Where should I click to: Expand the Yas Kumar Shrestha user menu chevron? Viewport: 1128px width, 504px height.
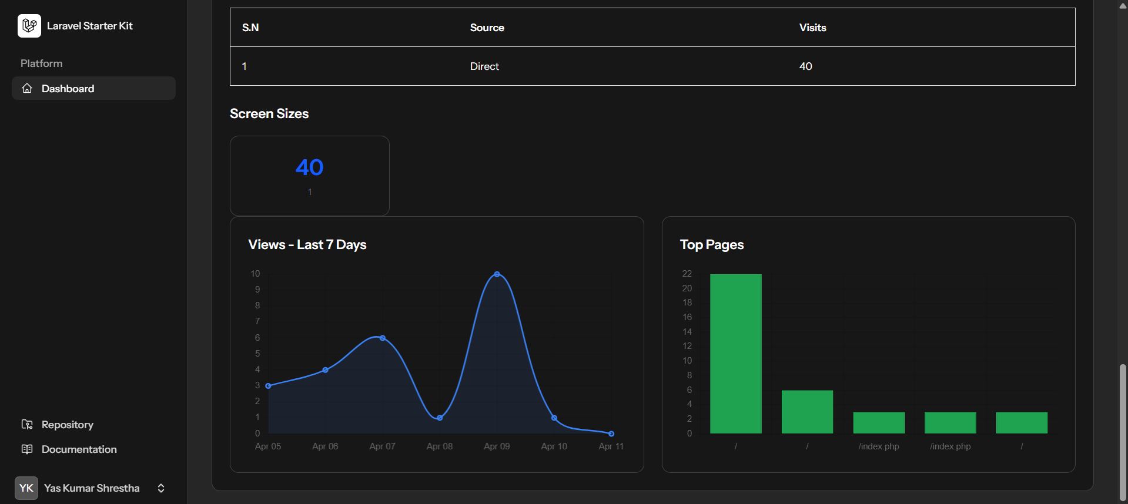[x=161, y=488]
